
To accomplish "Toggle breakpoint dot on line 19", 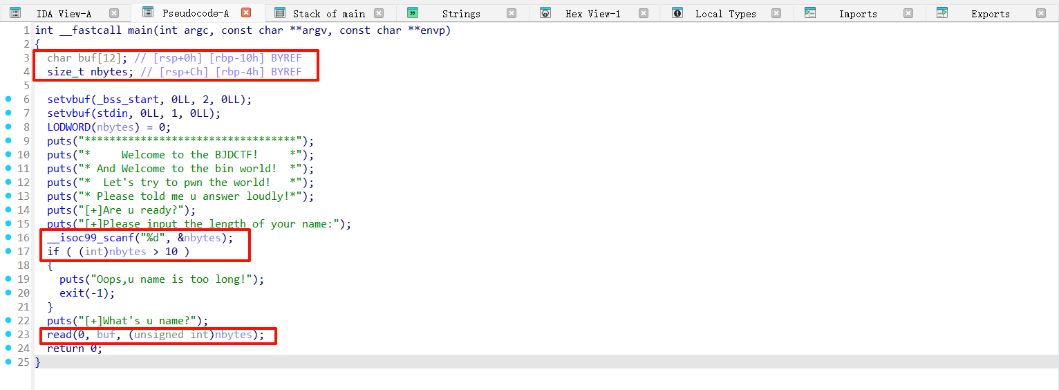I will [8, 279].
